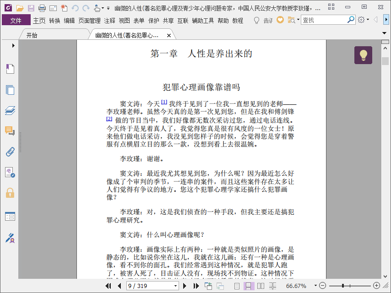This screenshot has width=391, height=293.
Task: Click the lightbulb 'tell me' icon
Action: coord(256,20)
